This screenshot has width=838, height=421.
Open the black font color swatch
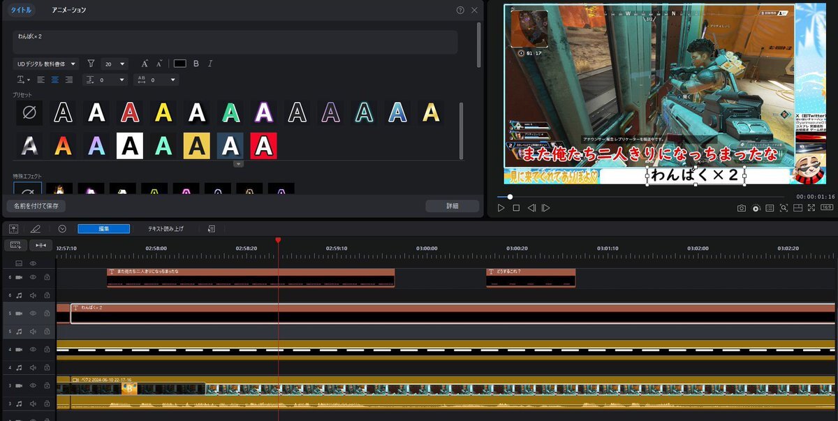pos(180,64)
